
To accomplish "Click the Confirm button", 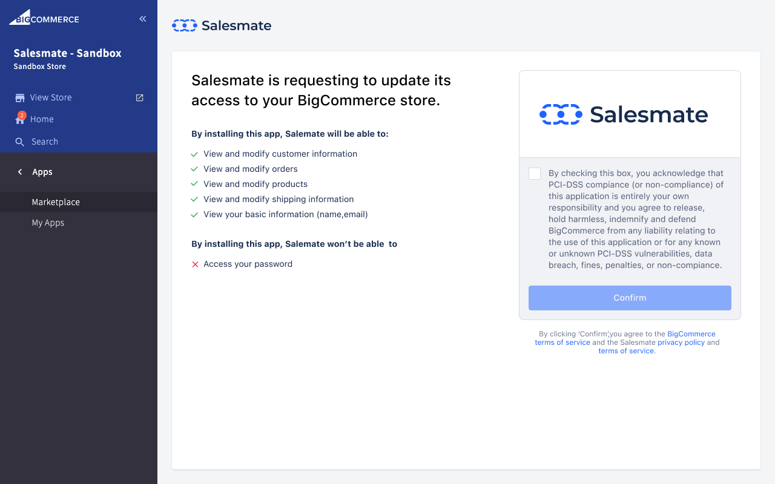I will [630, 298].
